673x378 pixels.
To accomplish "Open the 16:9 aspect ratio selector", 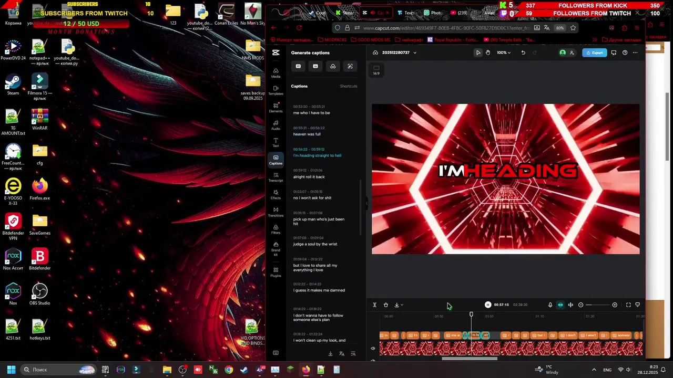I will pyautogui.click(x=376, y=70).
